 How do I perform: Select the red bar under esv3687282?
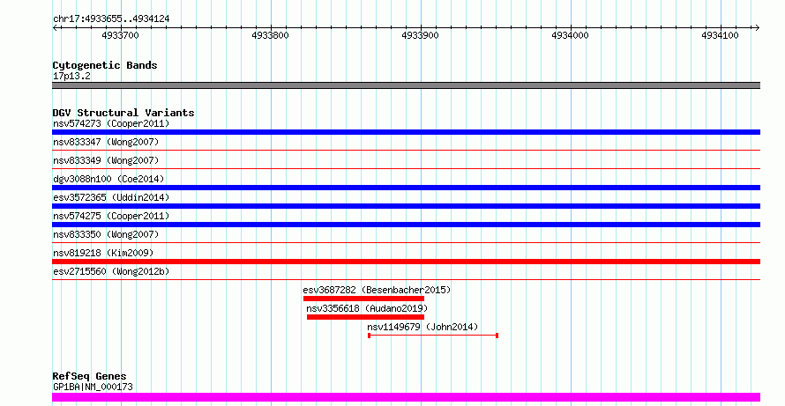(364, 299)
